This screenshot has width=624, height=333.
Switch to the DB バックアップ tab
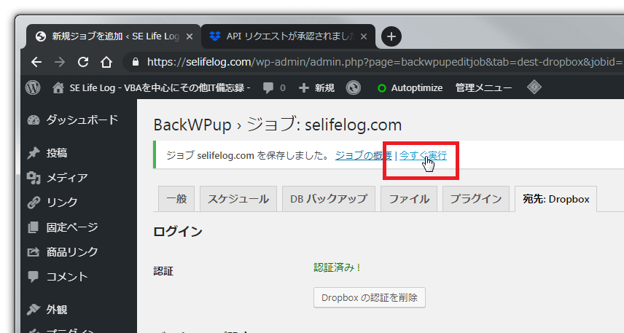pyautogui.click(x=328, y=198)
